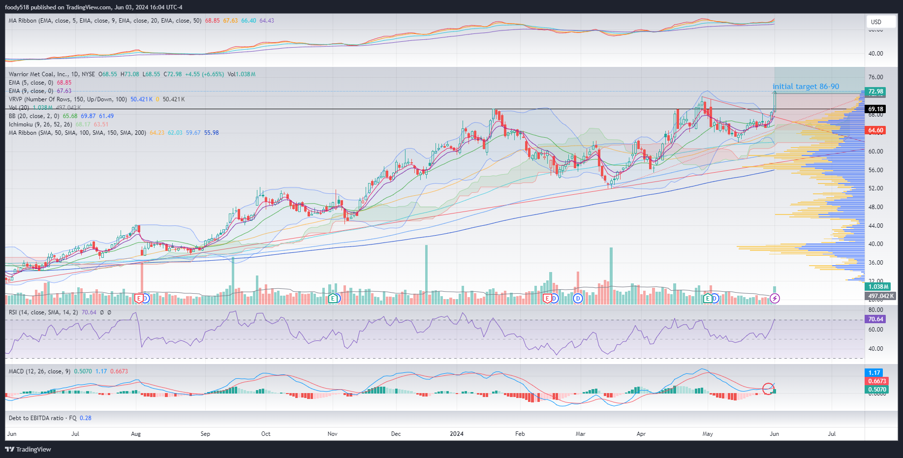Open the dividend marker in May
The height and width of the screenshot is (458, 903).
pos(715,298)
